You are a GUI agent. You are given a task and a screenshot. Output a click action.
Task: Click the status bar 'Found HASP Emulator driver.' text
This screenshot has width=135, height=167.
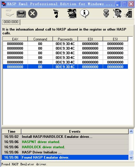24,164
